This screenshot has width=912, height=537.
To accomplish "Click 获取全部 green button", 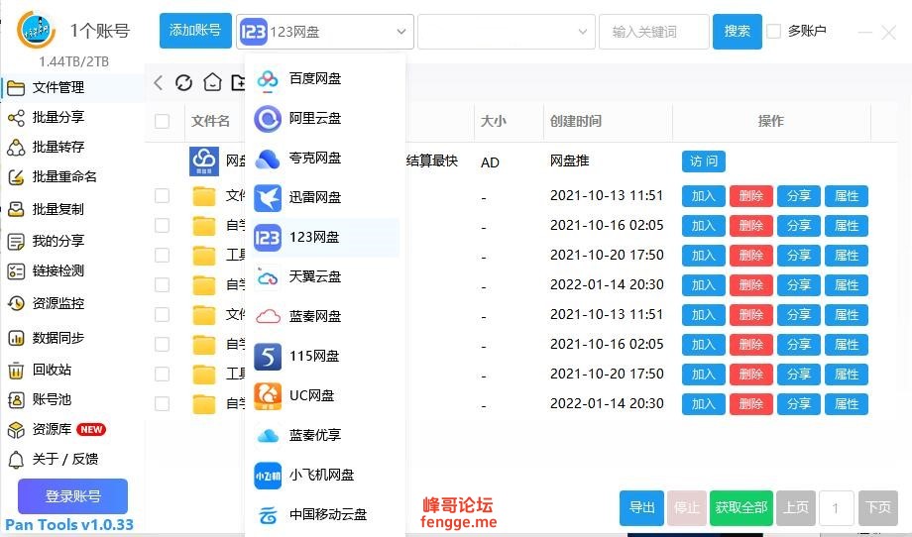I will (741, 508).
